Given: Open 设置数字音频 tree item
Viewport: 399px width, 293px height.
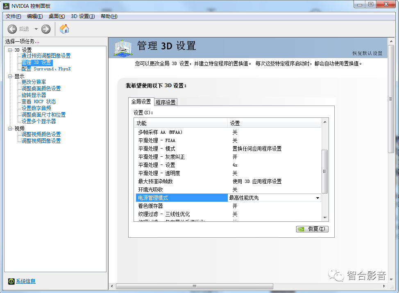Looking at the screenshot, I should point(36,108).
